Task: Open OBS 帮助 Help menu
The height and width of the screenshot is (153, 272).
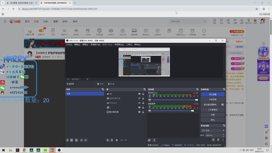Action: tap(137, 45)
